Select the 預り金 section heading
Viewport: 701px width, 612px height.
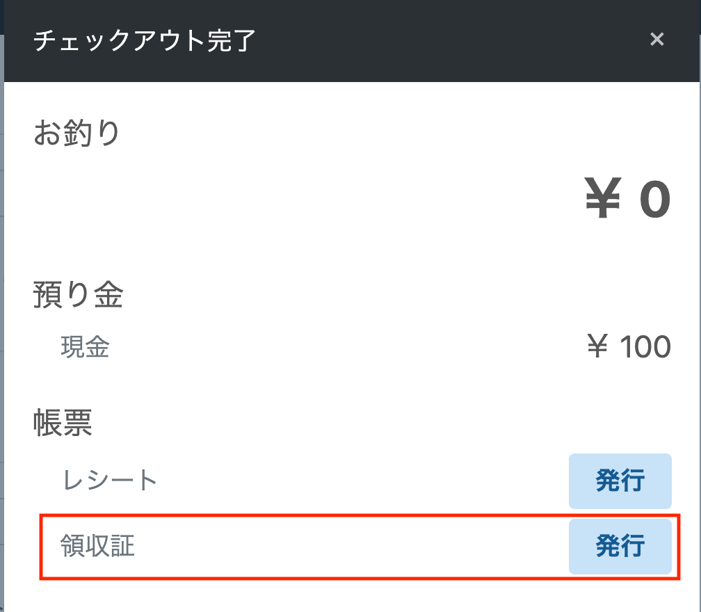click(78, 296)
